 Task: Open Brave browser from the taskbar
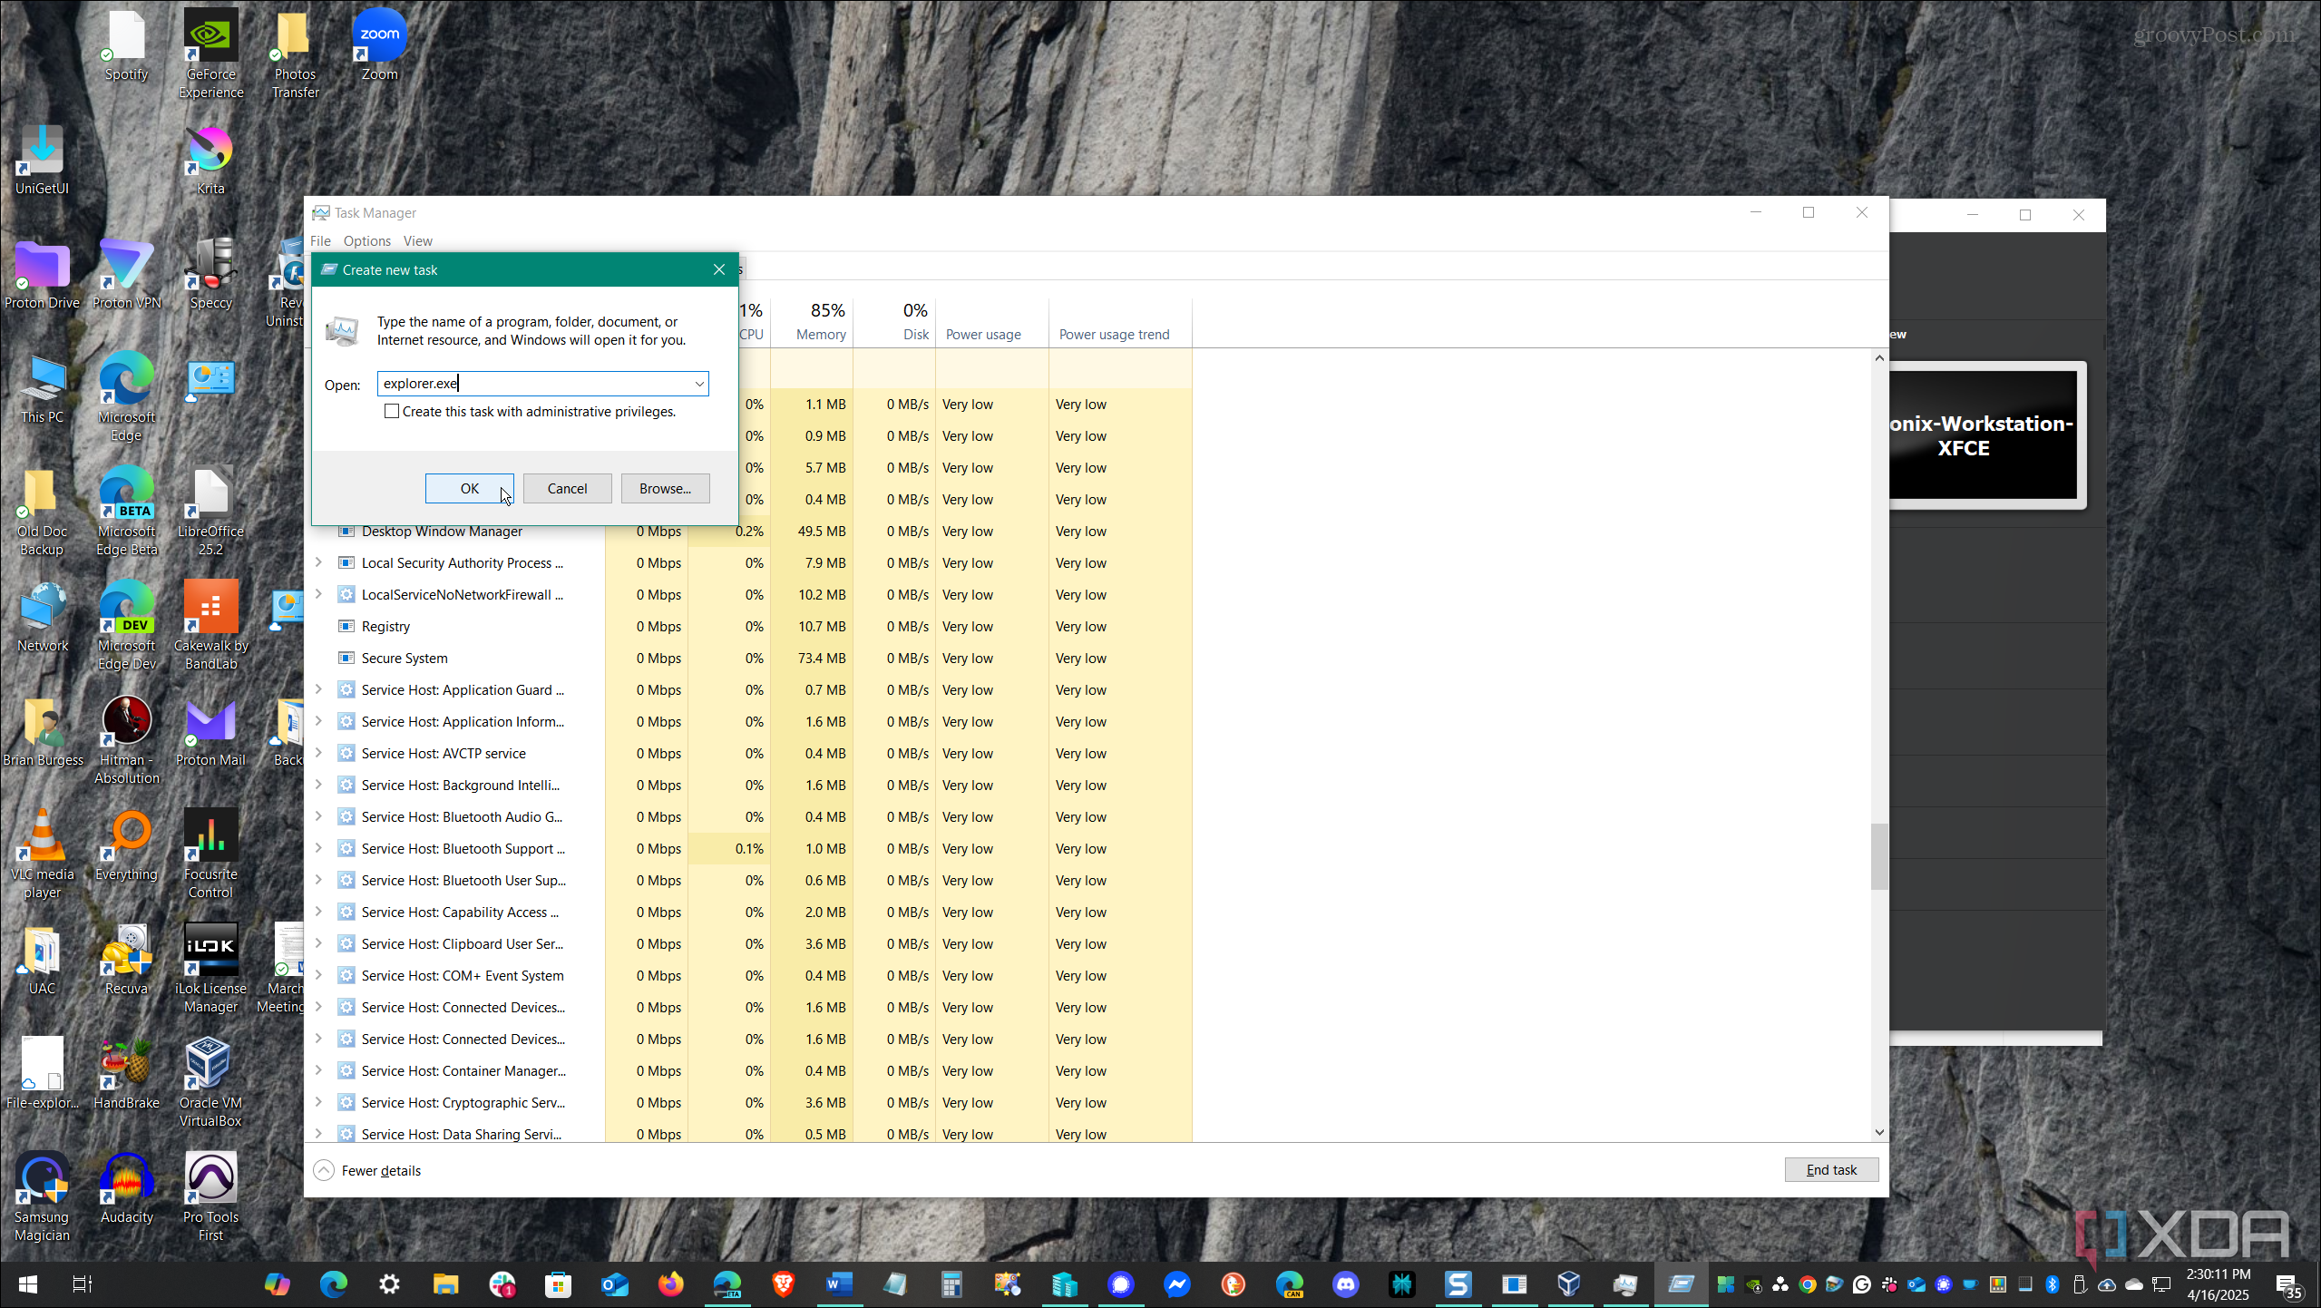click(x=784, y=1284)
